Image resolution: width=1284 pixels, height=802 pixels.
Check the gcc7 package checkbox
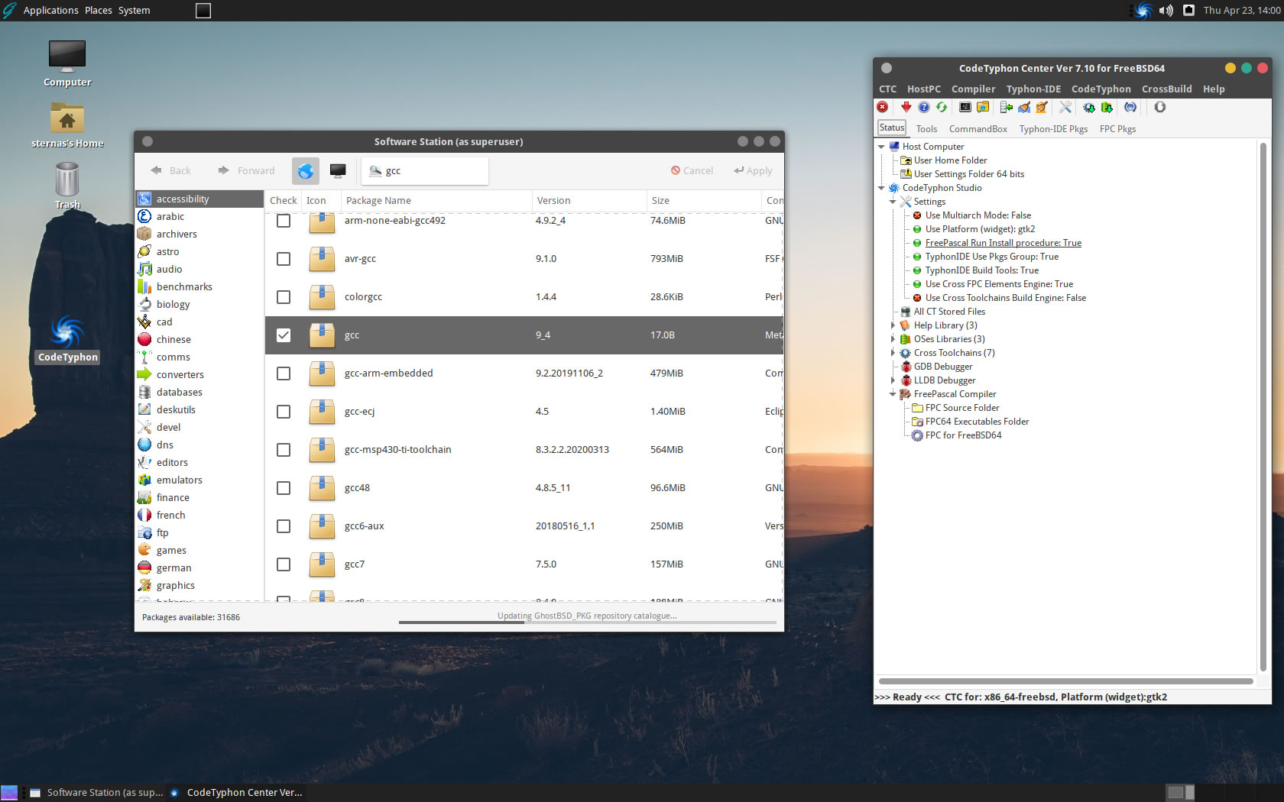(284, 564)
